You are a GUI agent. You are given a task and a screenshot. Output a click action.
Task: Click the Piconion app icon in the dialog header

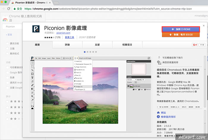(x=36, y=29)
